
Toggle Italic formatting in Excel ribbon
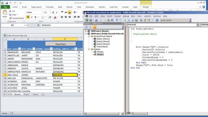coord(32,17)
